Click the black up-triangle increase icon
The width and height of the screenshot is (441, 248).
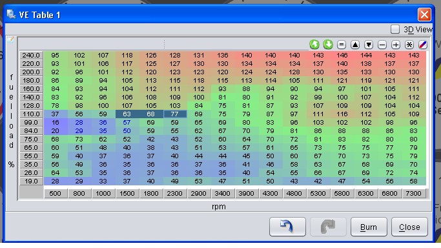(355, 45)
